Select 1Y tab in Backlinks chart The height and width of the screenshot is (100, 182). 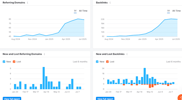pos(169,11)
